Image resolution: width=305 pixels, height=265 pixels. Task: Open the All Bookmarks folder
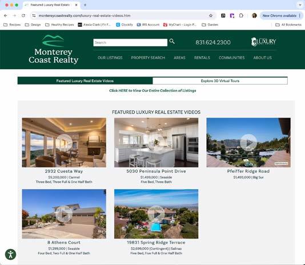[288, 25]
